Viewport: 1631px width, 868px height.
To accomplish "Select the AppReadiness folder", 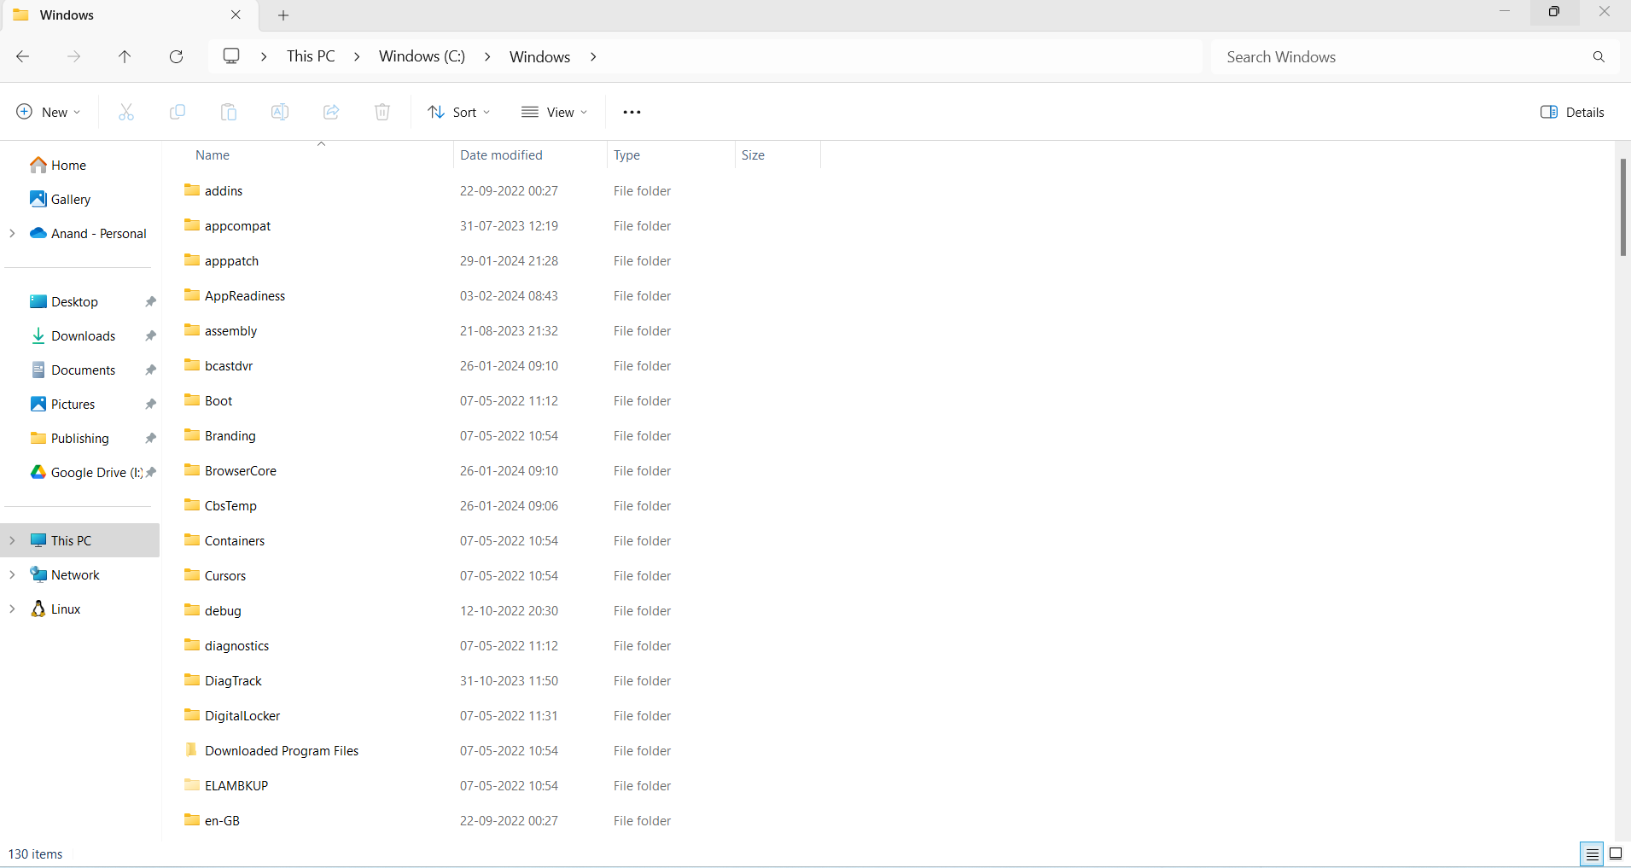I will tap(245, 295).
